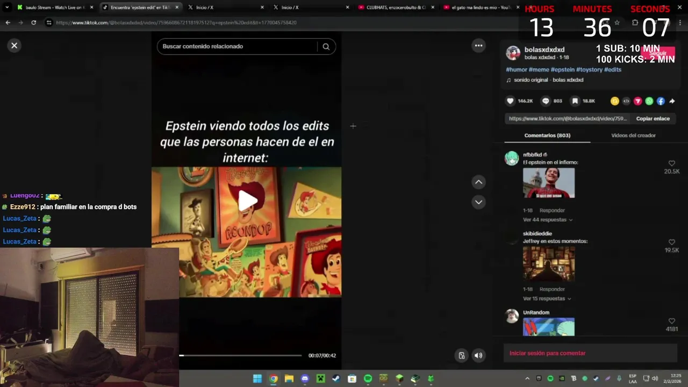This screenshot has width=688, height=387.
Task: Share video to Facebook
Action: [x=661, y=101]
